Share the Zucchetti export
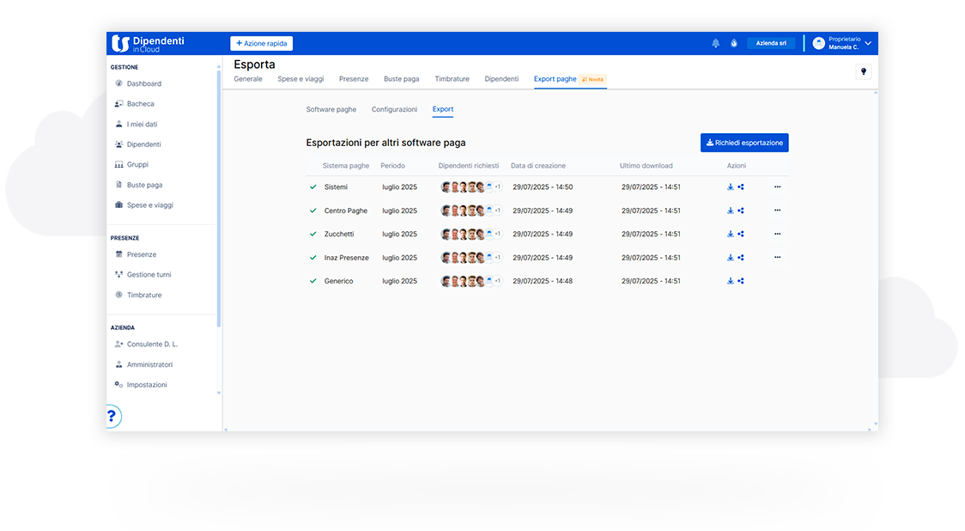This screenshot has height=531, width=965. point(741,234)
